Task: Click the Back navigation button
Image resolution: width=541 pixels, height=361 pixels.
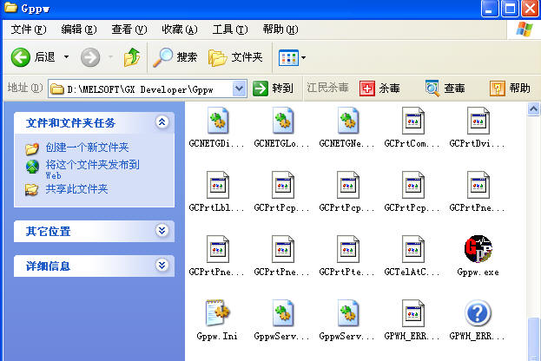Action: pos(33,57)
